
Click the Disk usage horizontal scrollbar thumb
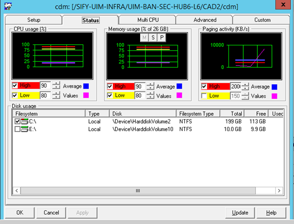pos(138,191)
